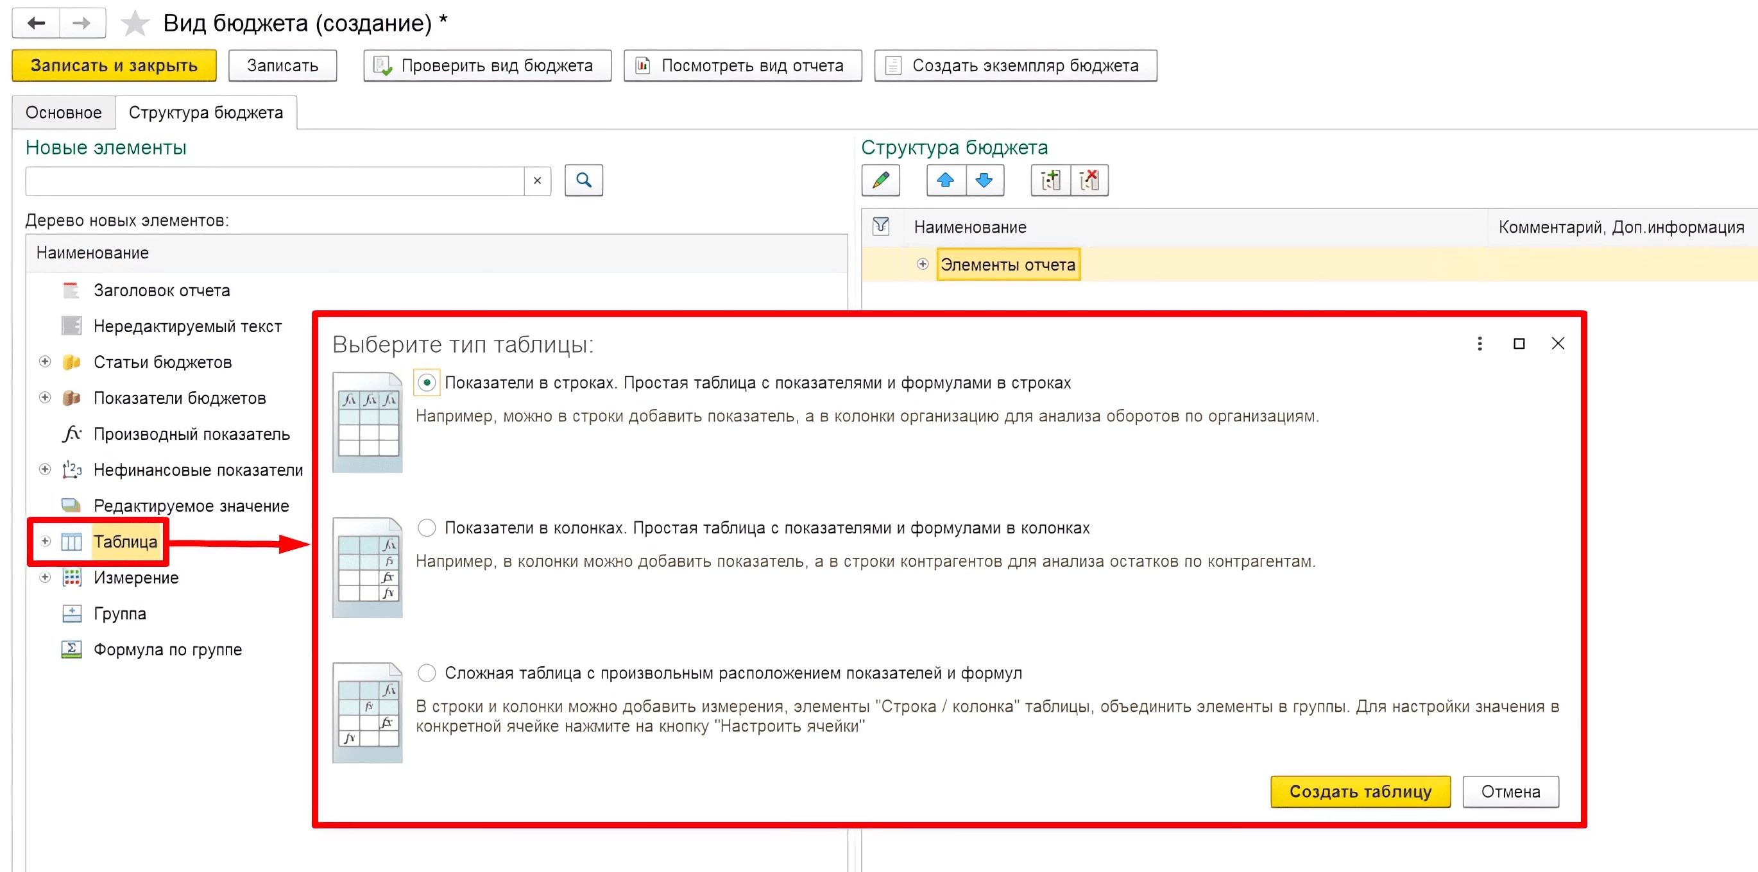Expand the 'Нефинансовые показатели' tree node
This screenshot has height=872, width=1758.
click(x=45, y=469)
